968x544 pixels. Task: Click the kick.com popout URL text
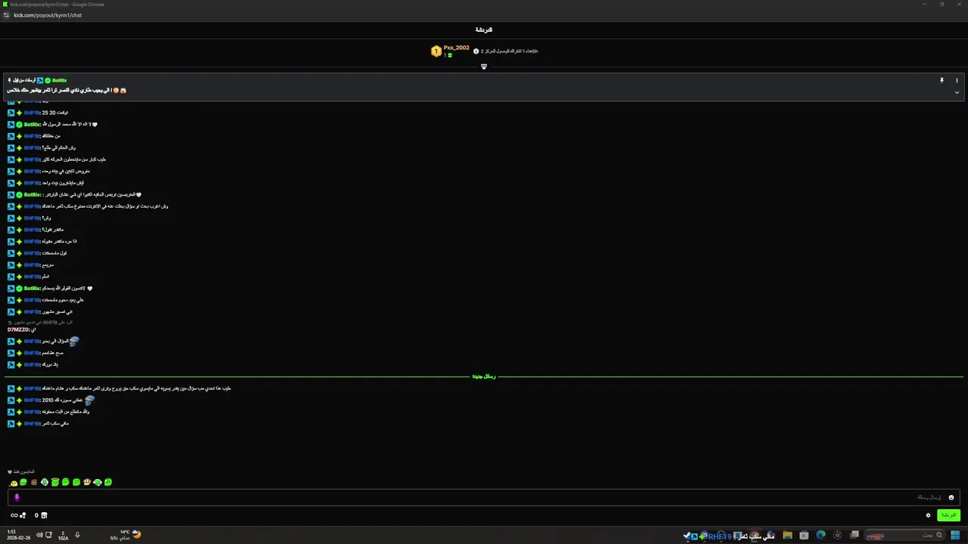tap(48, 15)
